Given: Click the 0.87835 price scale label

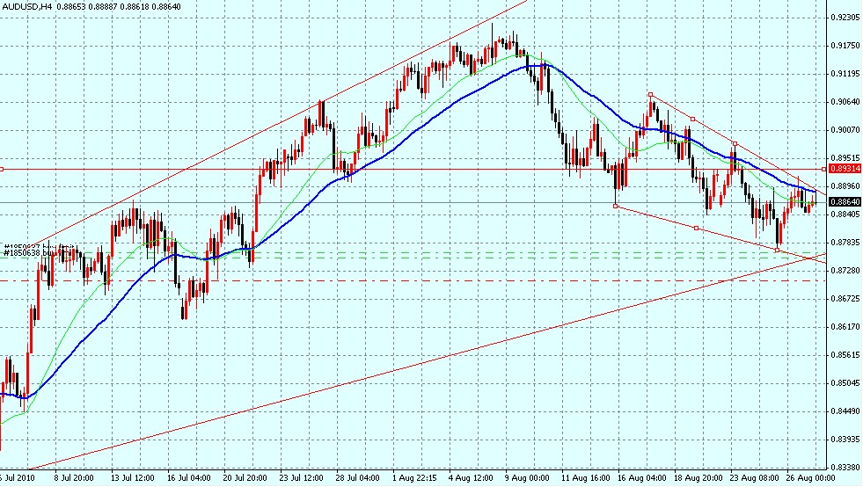Looking at the screenshot, I should click(845, 242).
